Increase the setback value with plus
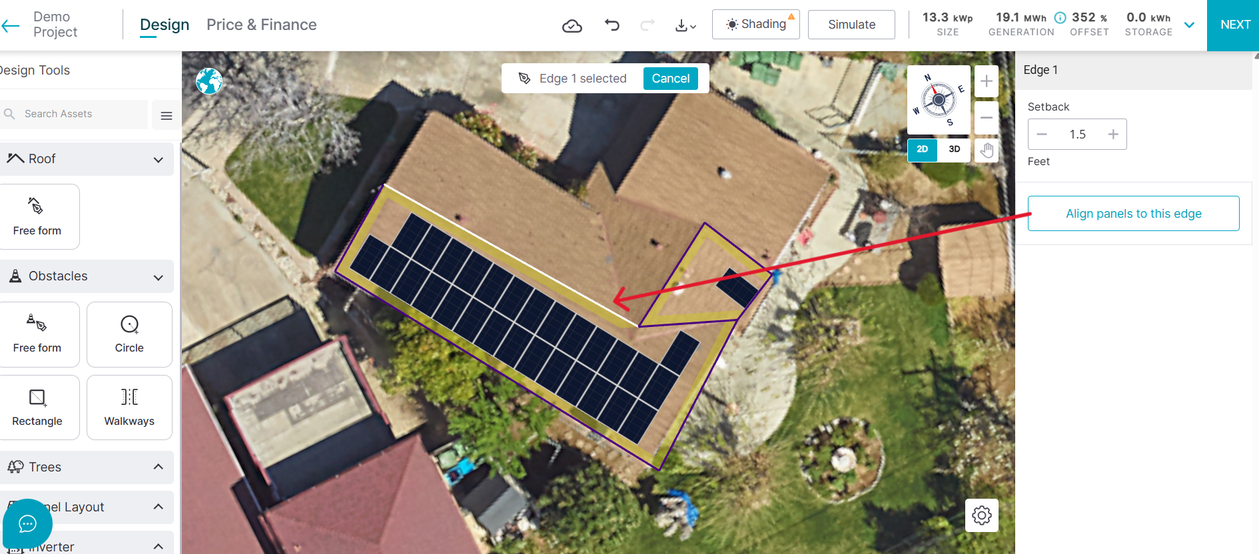This screenshot has height=554, width=1259. 1112,135
